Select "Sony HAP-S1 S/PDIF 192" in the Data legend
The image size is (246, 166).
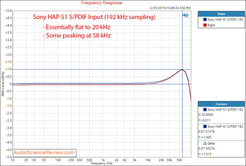click(x=225, y=19)
